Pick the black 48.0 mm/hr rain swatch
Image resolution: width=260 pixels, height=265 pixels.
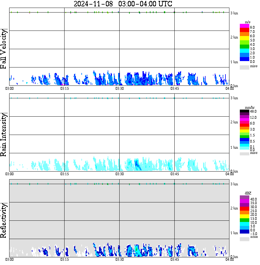[244, 111]
